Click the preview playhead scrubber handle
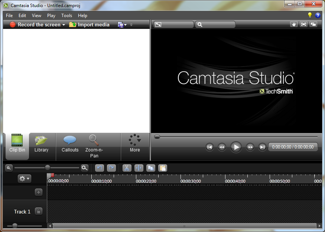 157,137
